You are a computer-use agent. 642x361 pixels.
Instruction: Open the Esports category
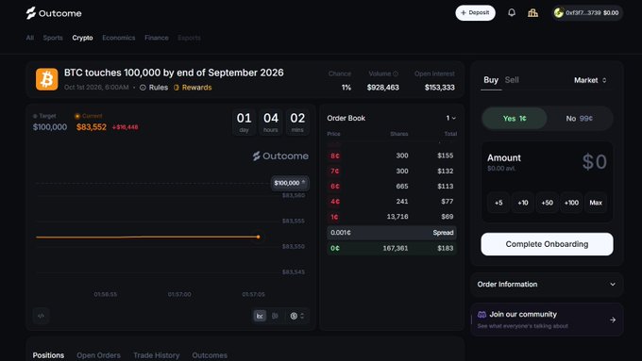[189, 38]
